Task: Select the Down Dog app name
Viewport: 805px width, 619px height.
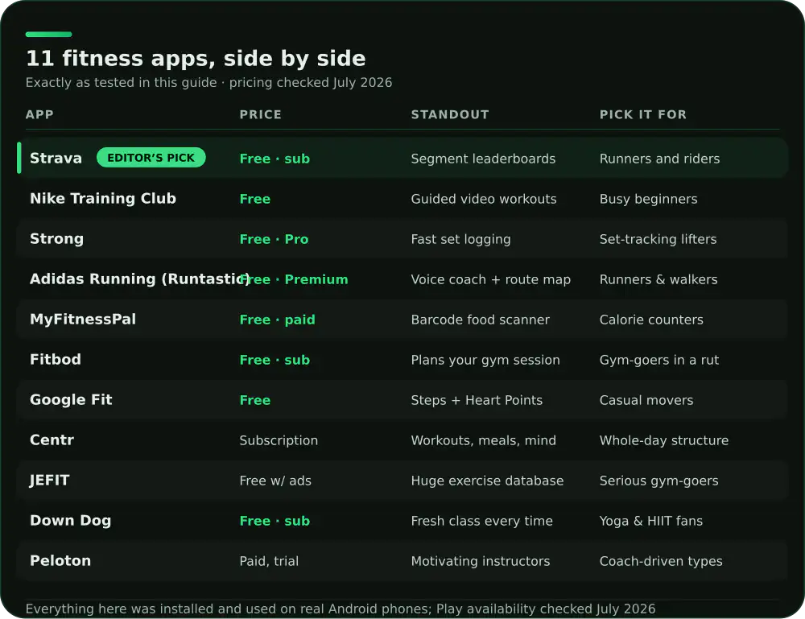Action: [70, 521]
